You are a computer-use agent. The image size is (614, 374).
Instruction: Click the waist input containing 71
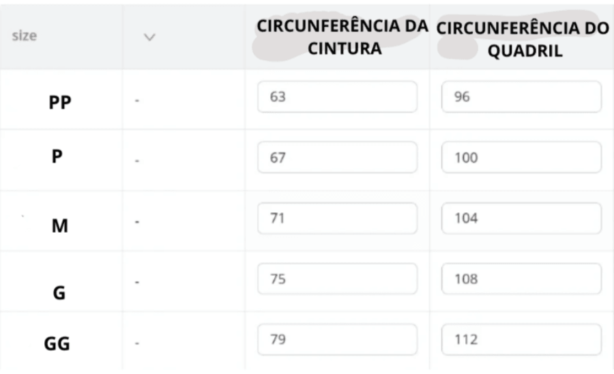tap(337, 218)
